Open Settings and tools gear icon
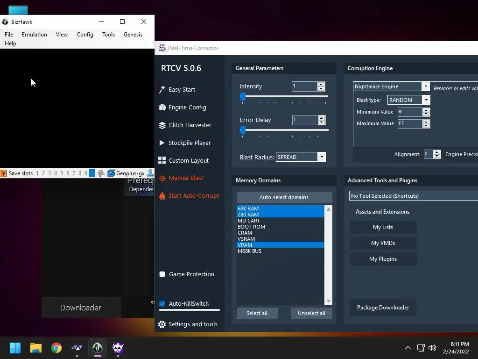This screenshot has height=359, width=478. point(162,324)
